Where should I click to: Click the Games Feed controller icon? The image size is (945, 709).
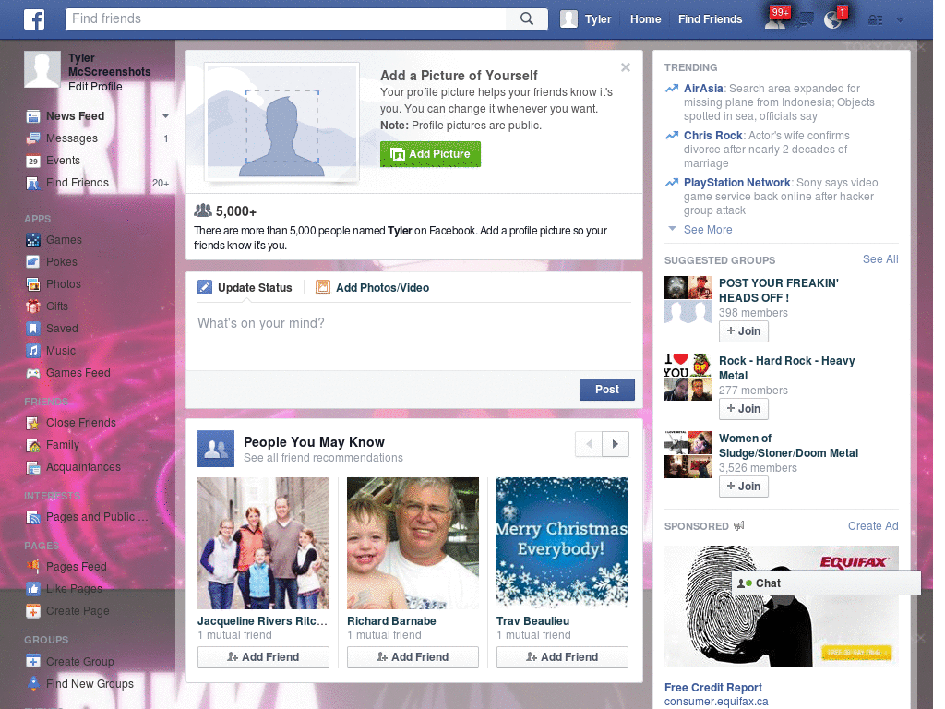(x=33, y=373)
